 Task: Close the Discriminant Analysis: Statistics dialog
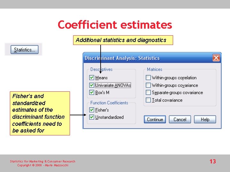216,58
